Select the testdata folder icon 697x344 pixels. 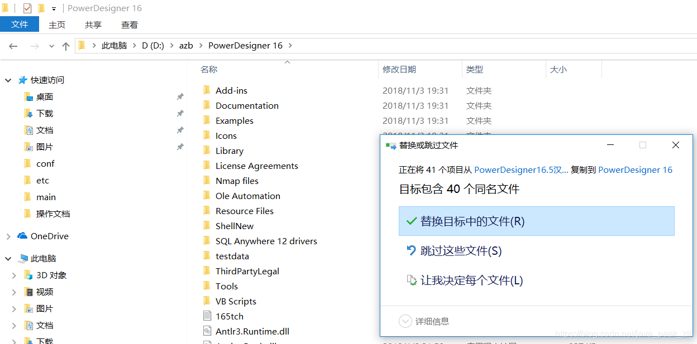click(207, 256)
